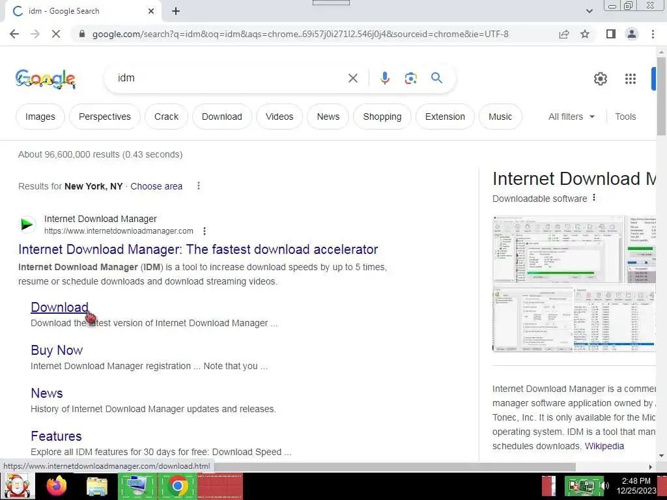Viewport: 667px width, 500px height.
Task: Switch to Videos results
Action: [x=279, y=117]
